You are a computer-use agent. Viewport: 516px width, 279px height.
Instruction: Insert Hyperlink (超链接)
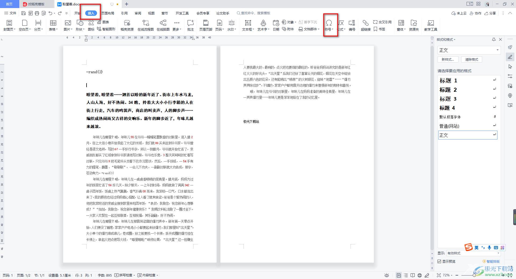point(365,25)
